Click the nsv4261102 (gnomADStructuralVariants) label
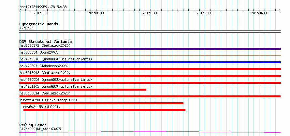 click(56, 86)
